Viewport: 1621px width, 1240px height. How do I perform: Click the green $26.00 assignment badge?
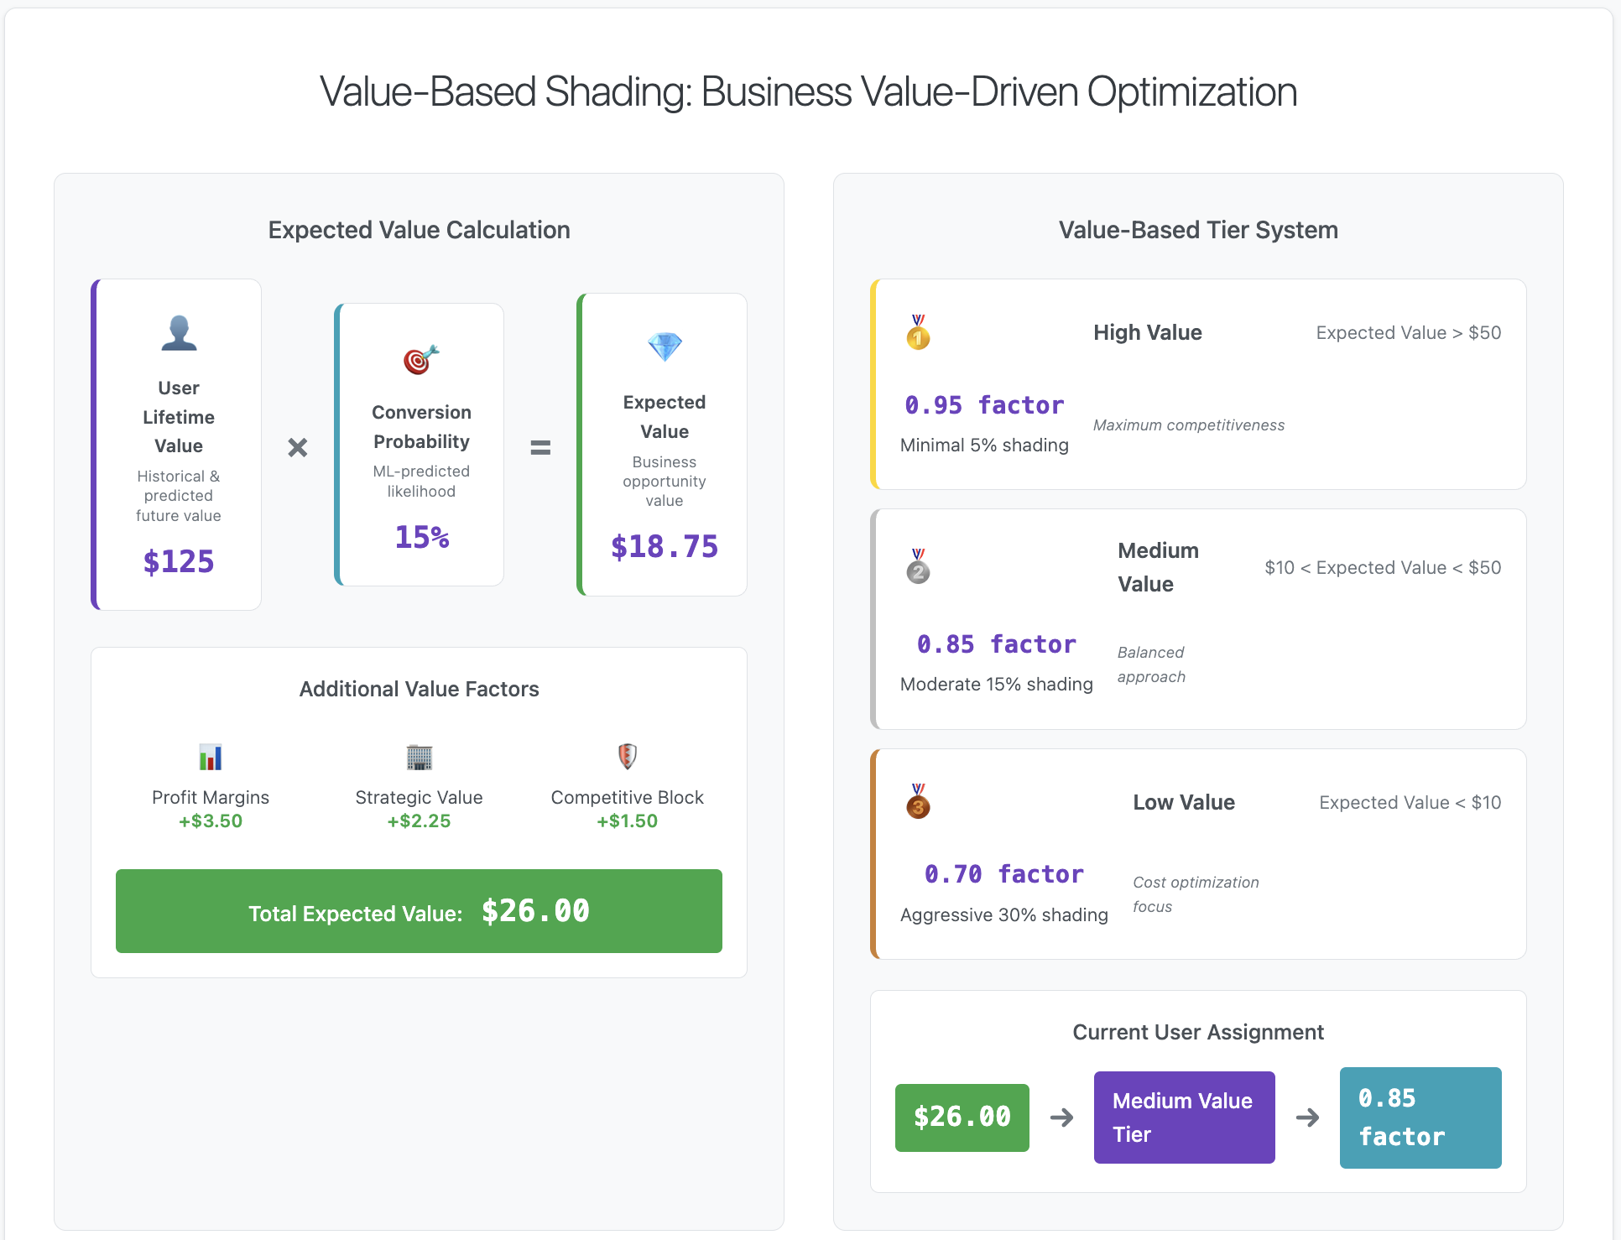point(962,1118)
